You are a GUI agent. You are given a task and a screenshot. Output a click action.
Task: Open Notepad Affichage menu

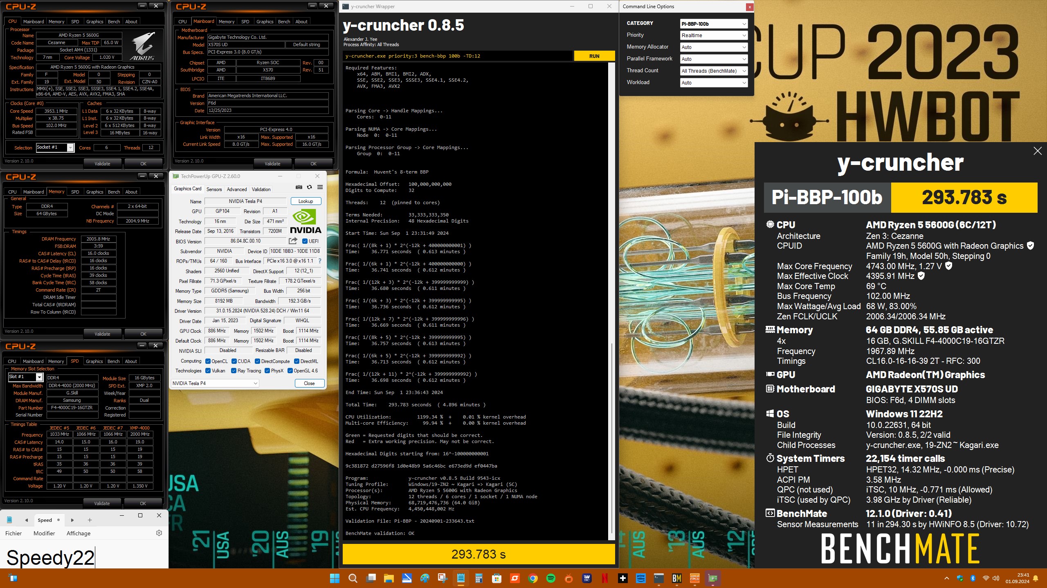click(x=79, y=533)
